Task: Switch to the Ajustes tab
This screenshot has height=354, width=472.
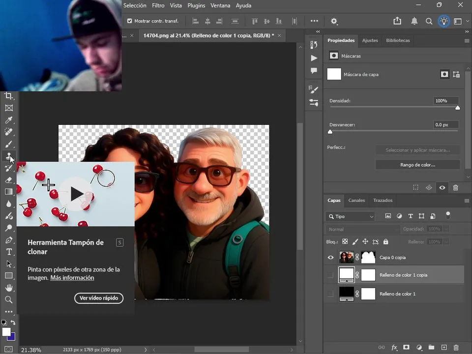Action: pos(370,40)
